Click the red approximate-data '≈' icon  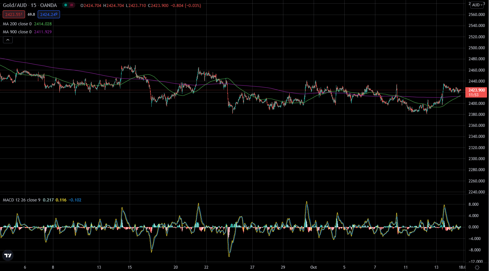(72, 5)
